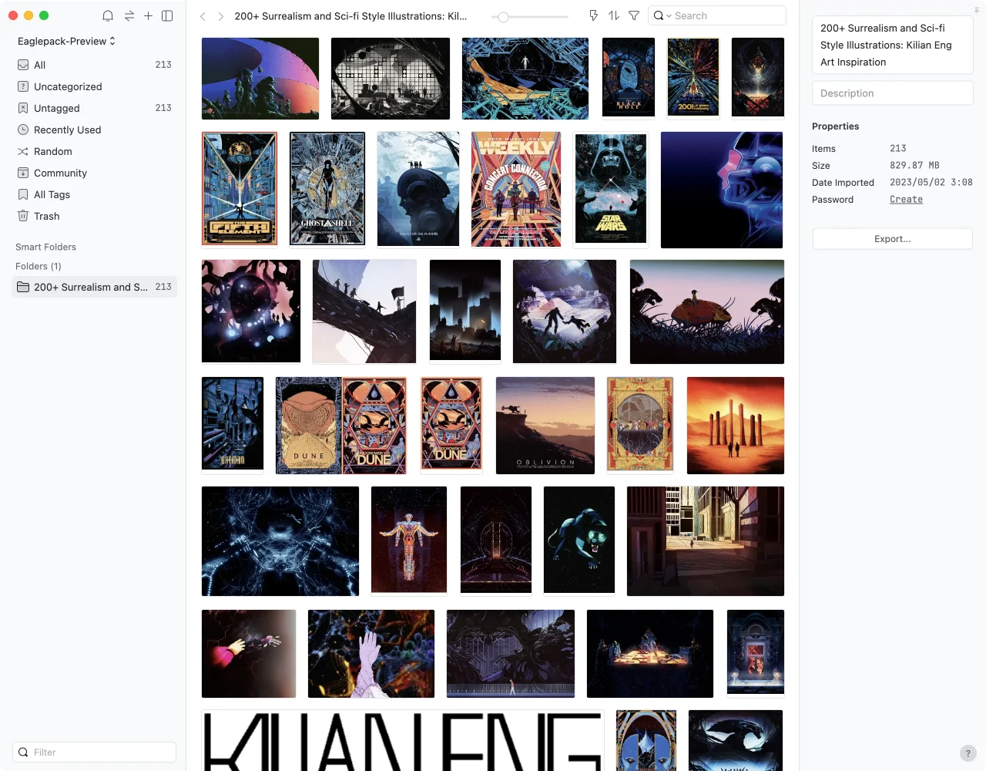Open Random in sidebar
Screen dimensions: 986x771
94,151
